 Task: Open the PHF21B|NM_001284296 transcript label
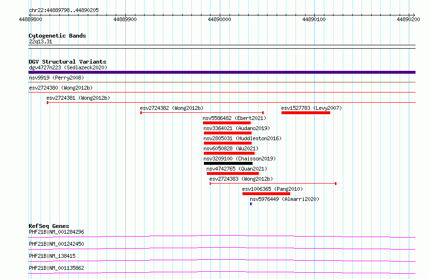point(56,232)
